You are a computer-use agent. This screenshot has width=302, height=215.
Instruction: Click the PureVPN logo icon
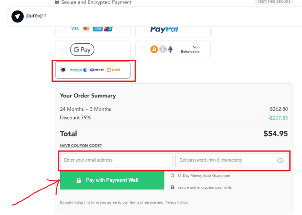(x=18, y=17)
